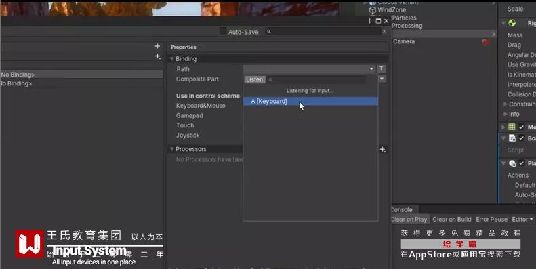Select A [Keyboard] from the listen results
This screenshot has height=269, width=536.
tap(310, 101)
